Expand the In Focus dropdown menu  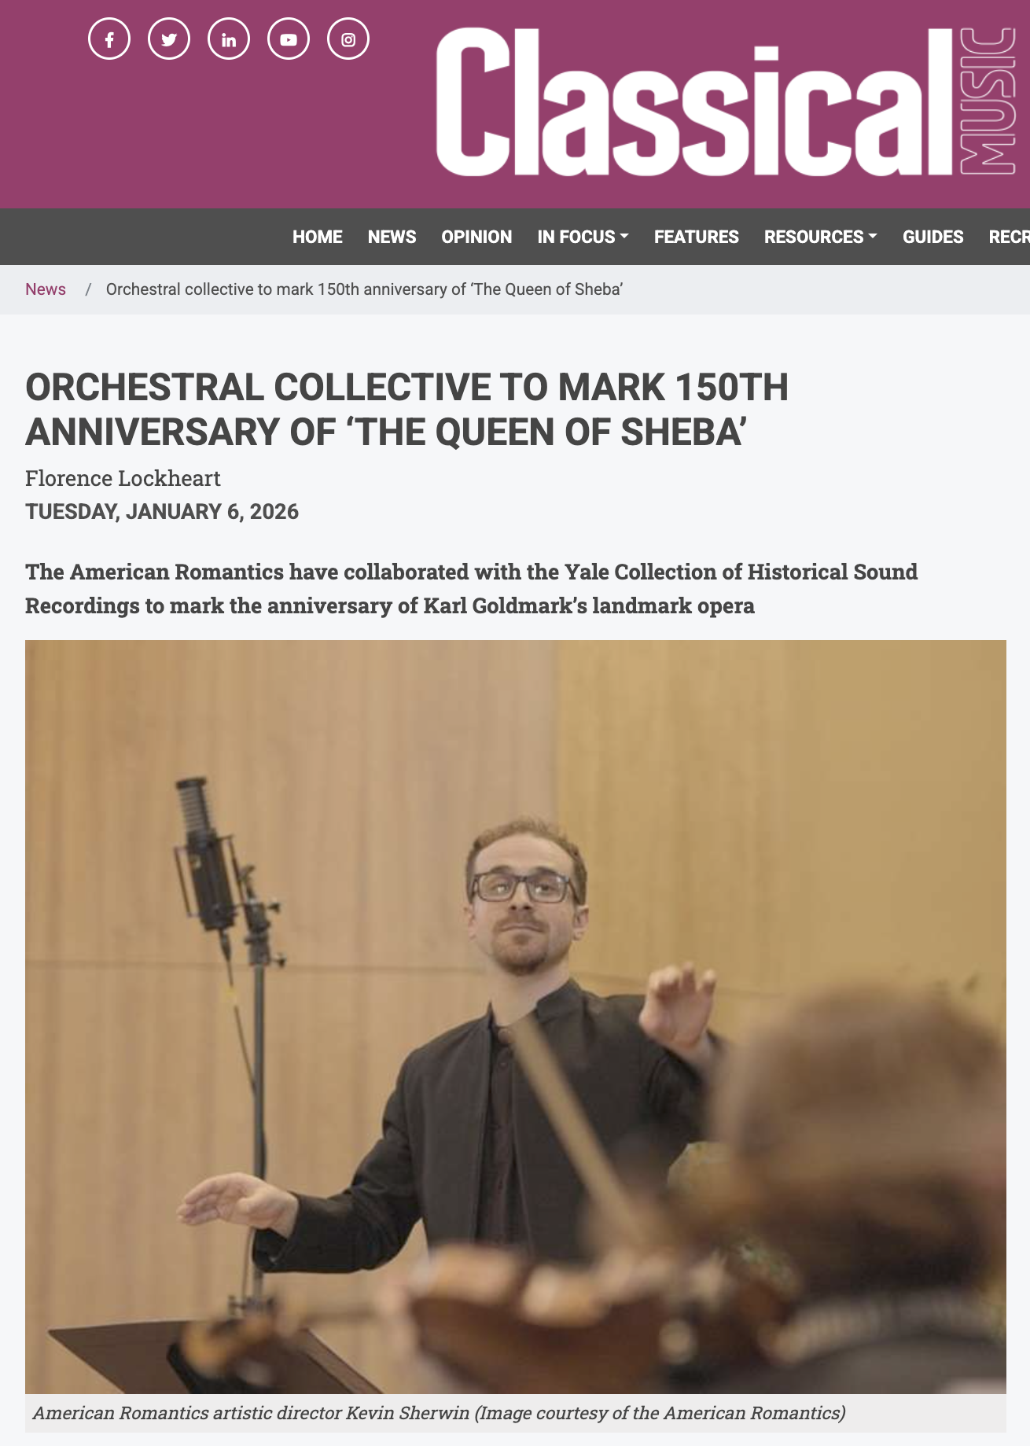pos(583,237)
